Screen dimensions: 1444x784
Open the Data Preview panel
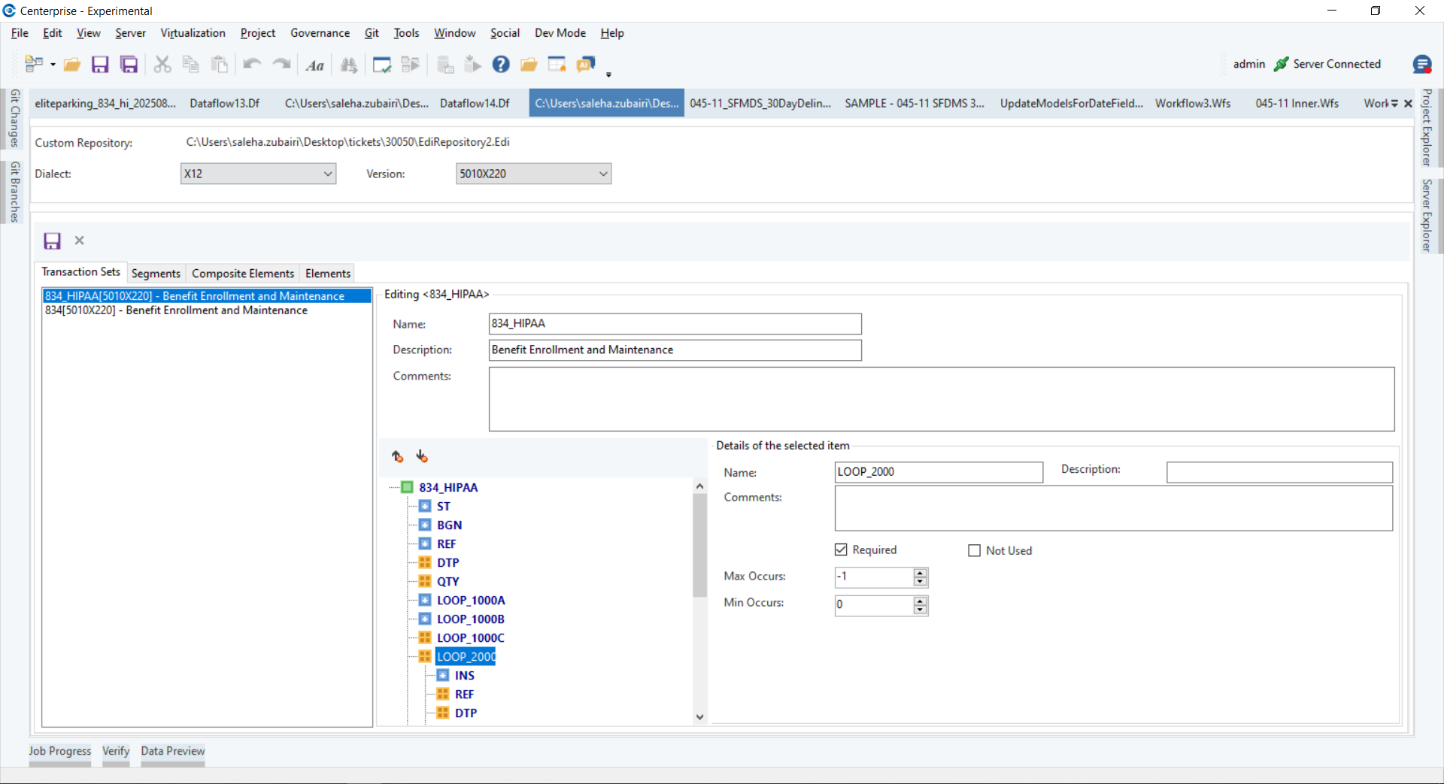pyautogui.click(x=173, y=751)
